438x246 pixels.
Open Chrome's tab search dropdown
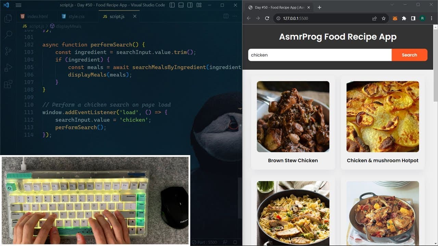392,5
